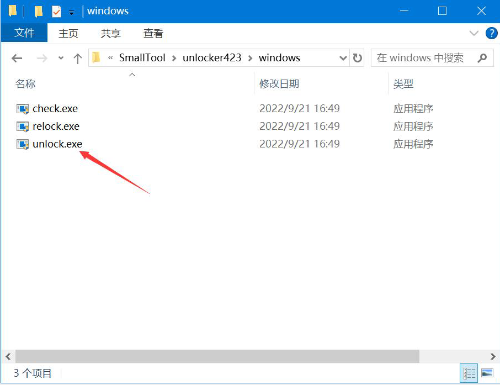
Task: Click the horizontal scrollbar thumb
Action: [217, 356]
